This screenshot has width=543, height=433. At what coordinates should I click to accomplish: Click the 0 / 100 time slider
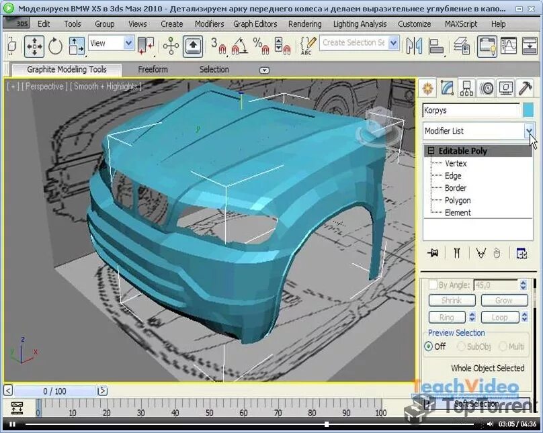pyautogui.click(x=55, y=391)
